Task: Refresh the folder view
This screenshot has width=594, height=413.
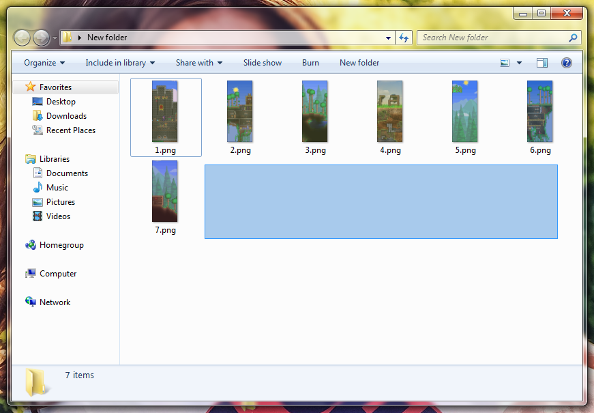Action: (404, 38)
